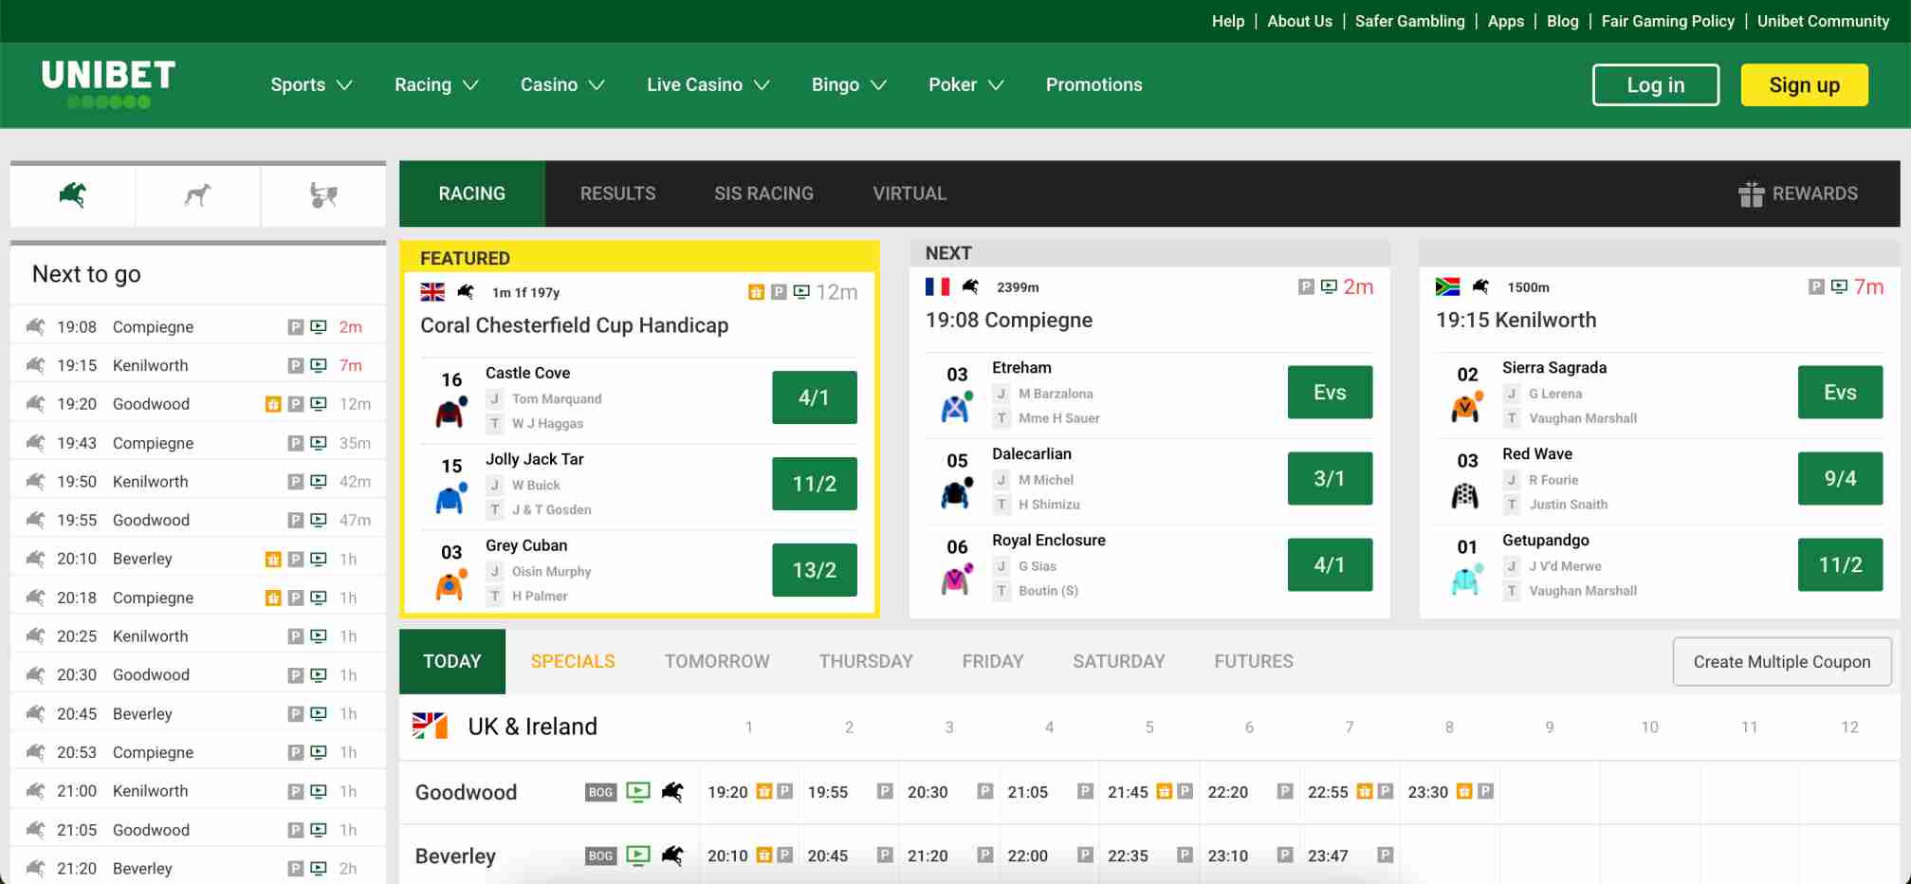1911x884 pixels.
Task: Click the Unibet logo
Action: 108,83
